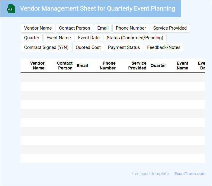Click the green XLS file icon
The height and width of the screenshot is (186, 212).
point(11,9)
